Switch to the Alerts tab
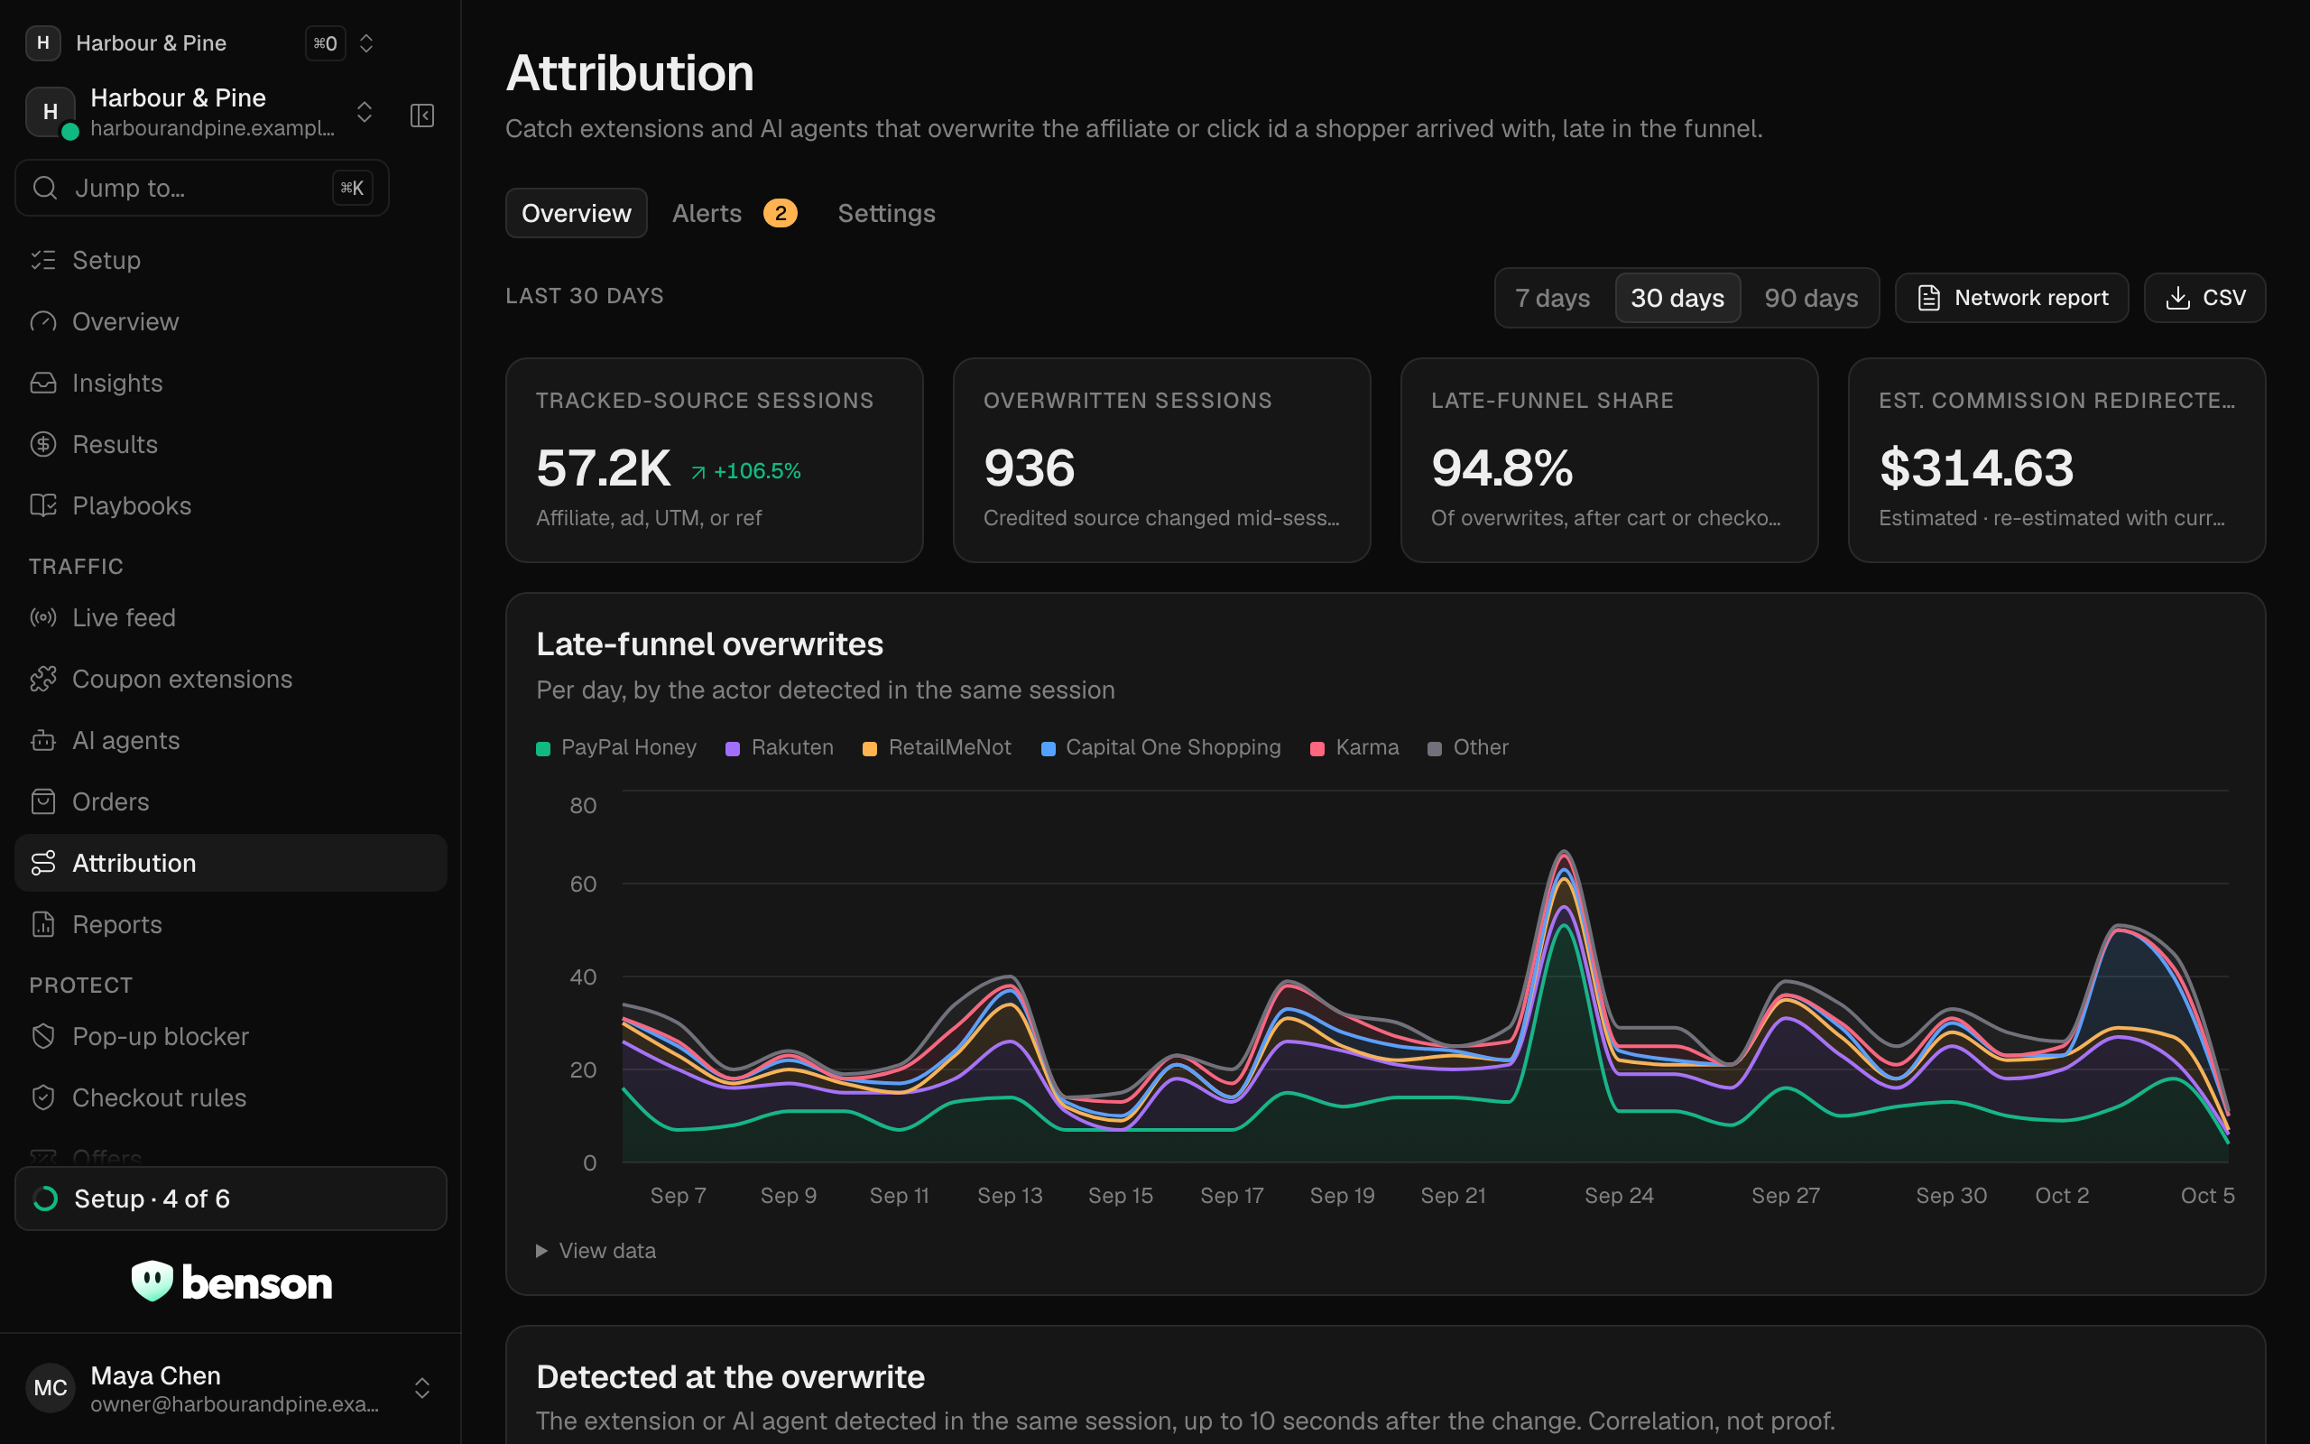This screenshot has width=2310, height=1444. [x=734, y=213]
